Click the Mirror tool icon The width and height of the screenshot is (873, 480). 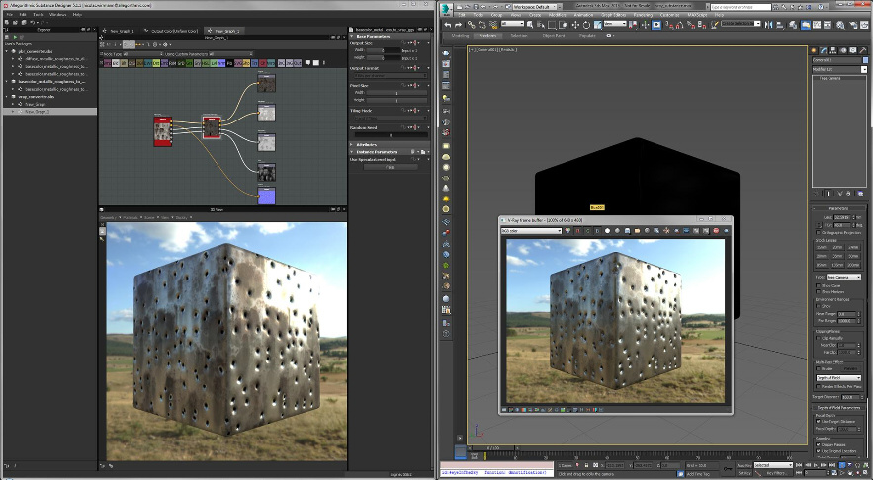(x=769, y=25)
